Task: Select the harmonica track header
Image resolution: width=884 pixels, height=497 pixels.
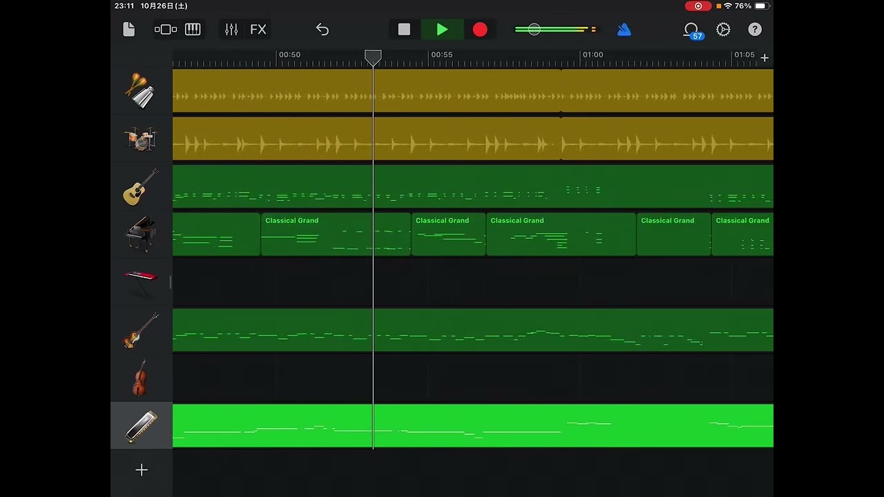Action: click(x=141, y=426)
